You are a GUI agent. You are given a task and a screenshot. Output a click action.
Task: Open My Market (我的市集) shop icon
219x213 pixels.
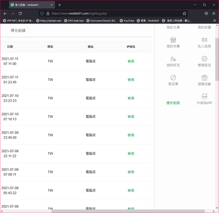173,40
